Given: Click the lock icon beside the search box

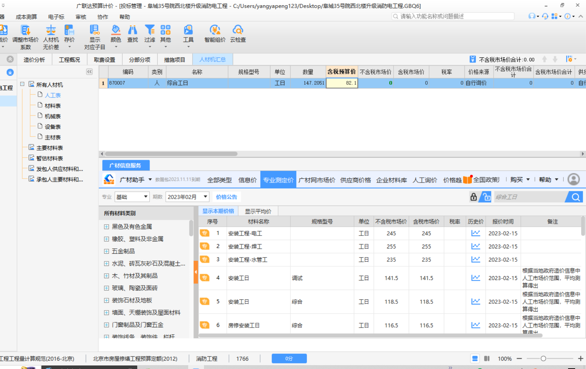Looking at the screenshot, I should click(473, 197).
